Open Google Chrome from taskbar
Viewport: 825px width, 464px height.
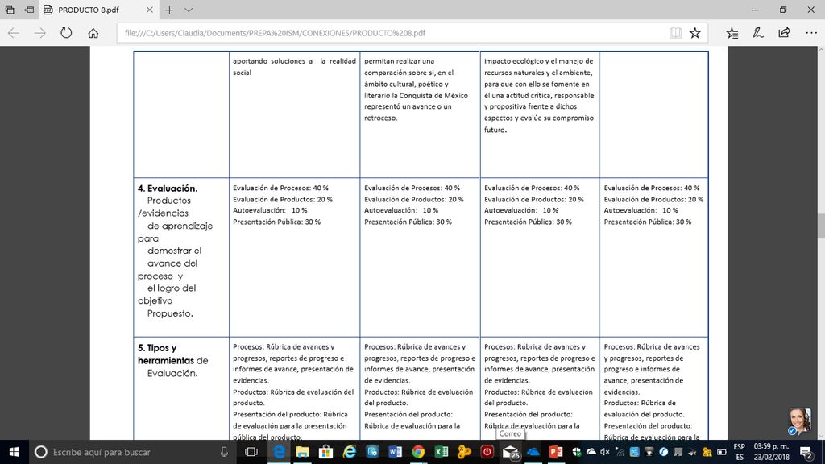click(418, 452)
